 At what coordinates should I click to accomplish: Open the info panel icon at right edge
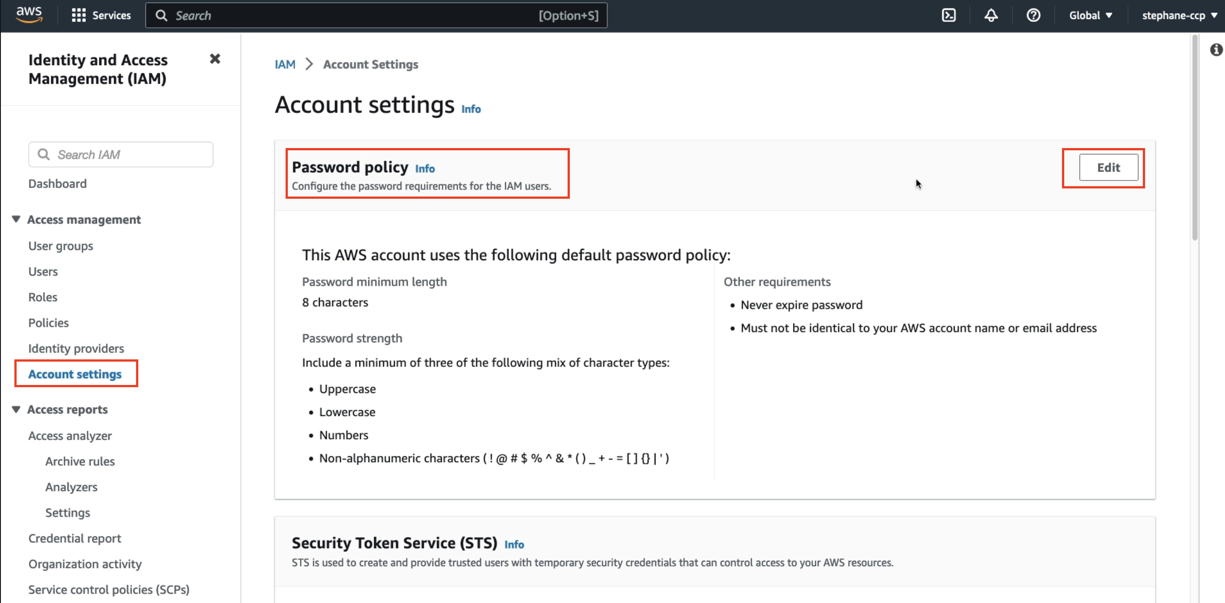(1216, 49)
